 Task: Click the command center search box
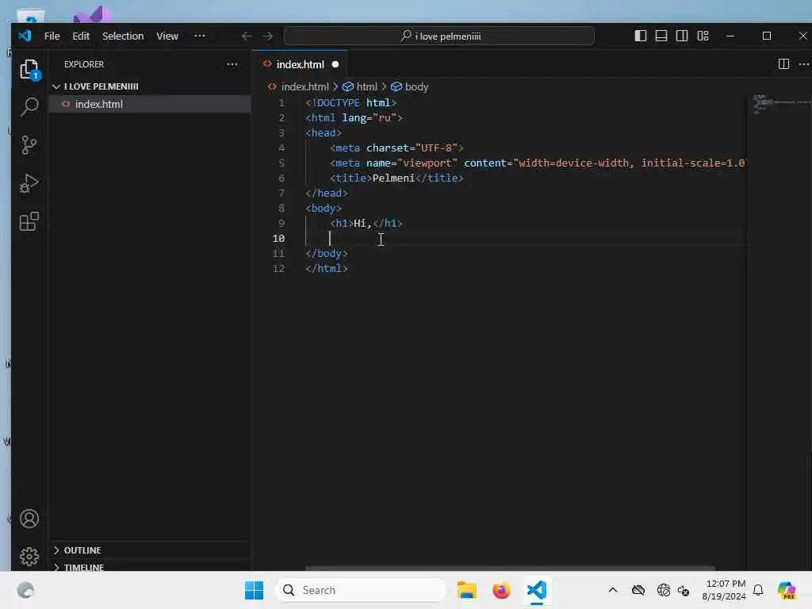[x=439, y=36]
